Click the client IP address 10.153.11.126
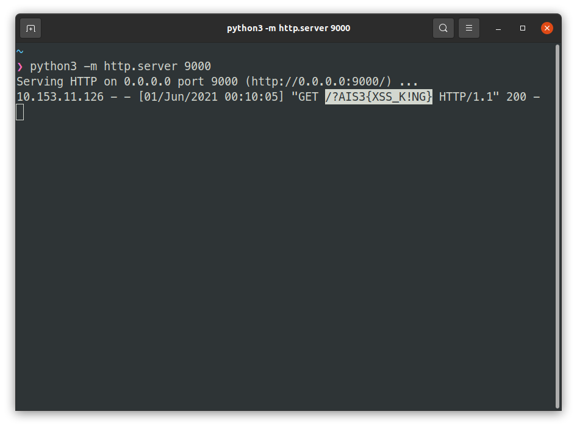This screenshot has height=428, width=577. [60, 96]
